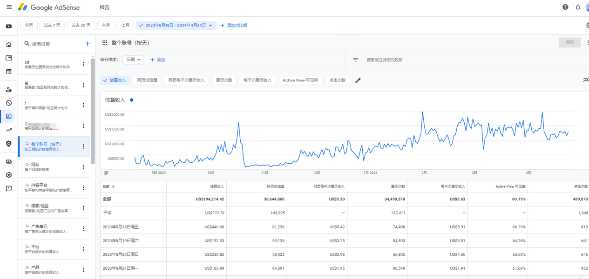This screenshot has height=279, width=589.
Task: Open more options for 整个账号 report
Action: [x=83, y=146]
